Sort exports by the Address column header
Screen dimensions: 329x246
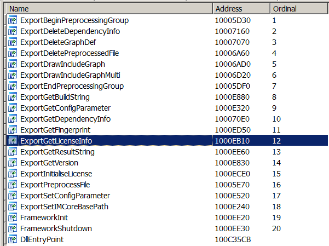tap(241, 9)
